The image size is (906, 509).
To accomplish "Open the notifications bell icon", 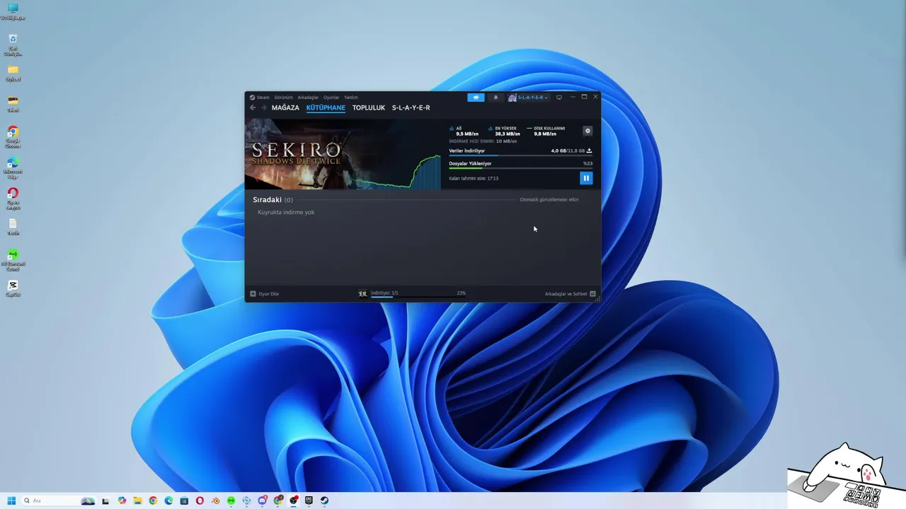I will tap(495, 98).
